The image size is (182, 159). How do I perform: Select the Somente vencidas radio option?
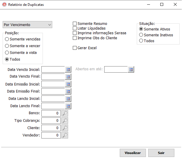point(7,39)
